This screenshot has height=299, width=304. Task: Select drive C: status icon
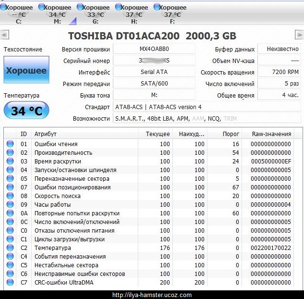3,7
